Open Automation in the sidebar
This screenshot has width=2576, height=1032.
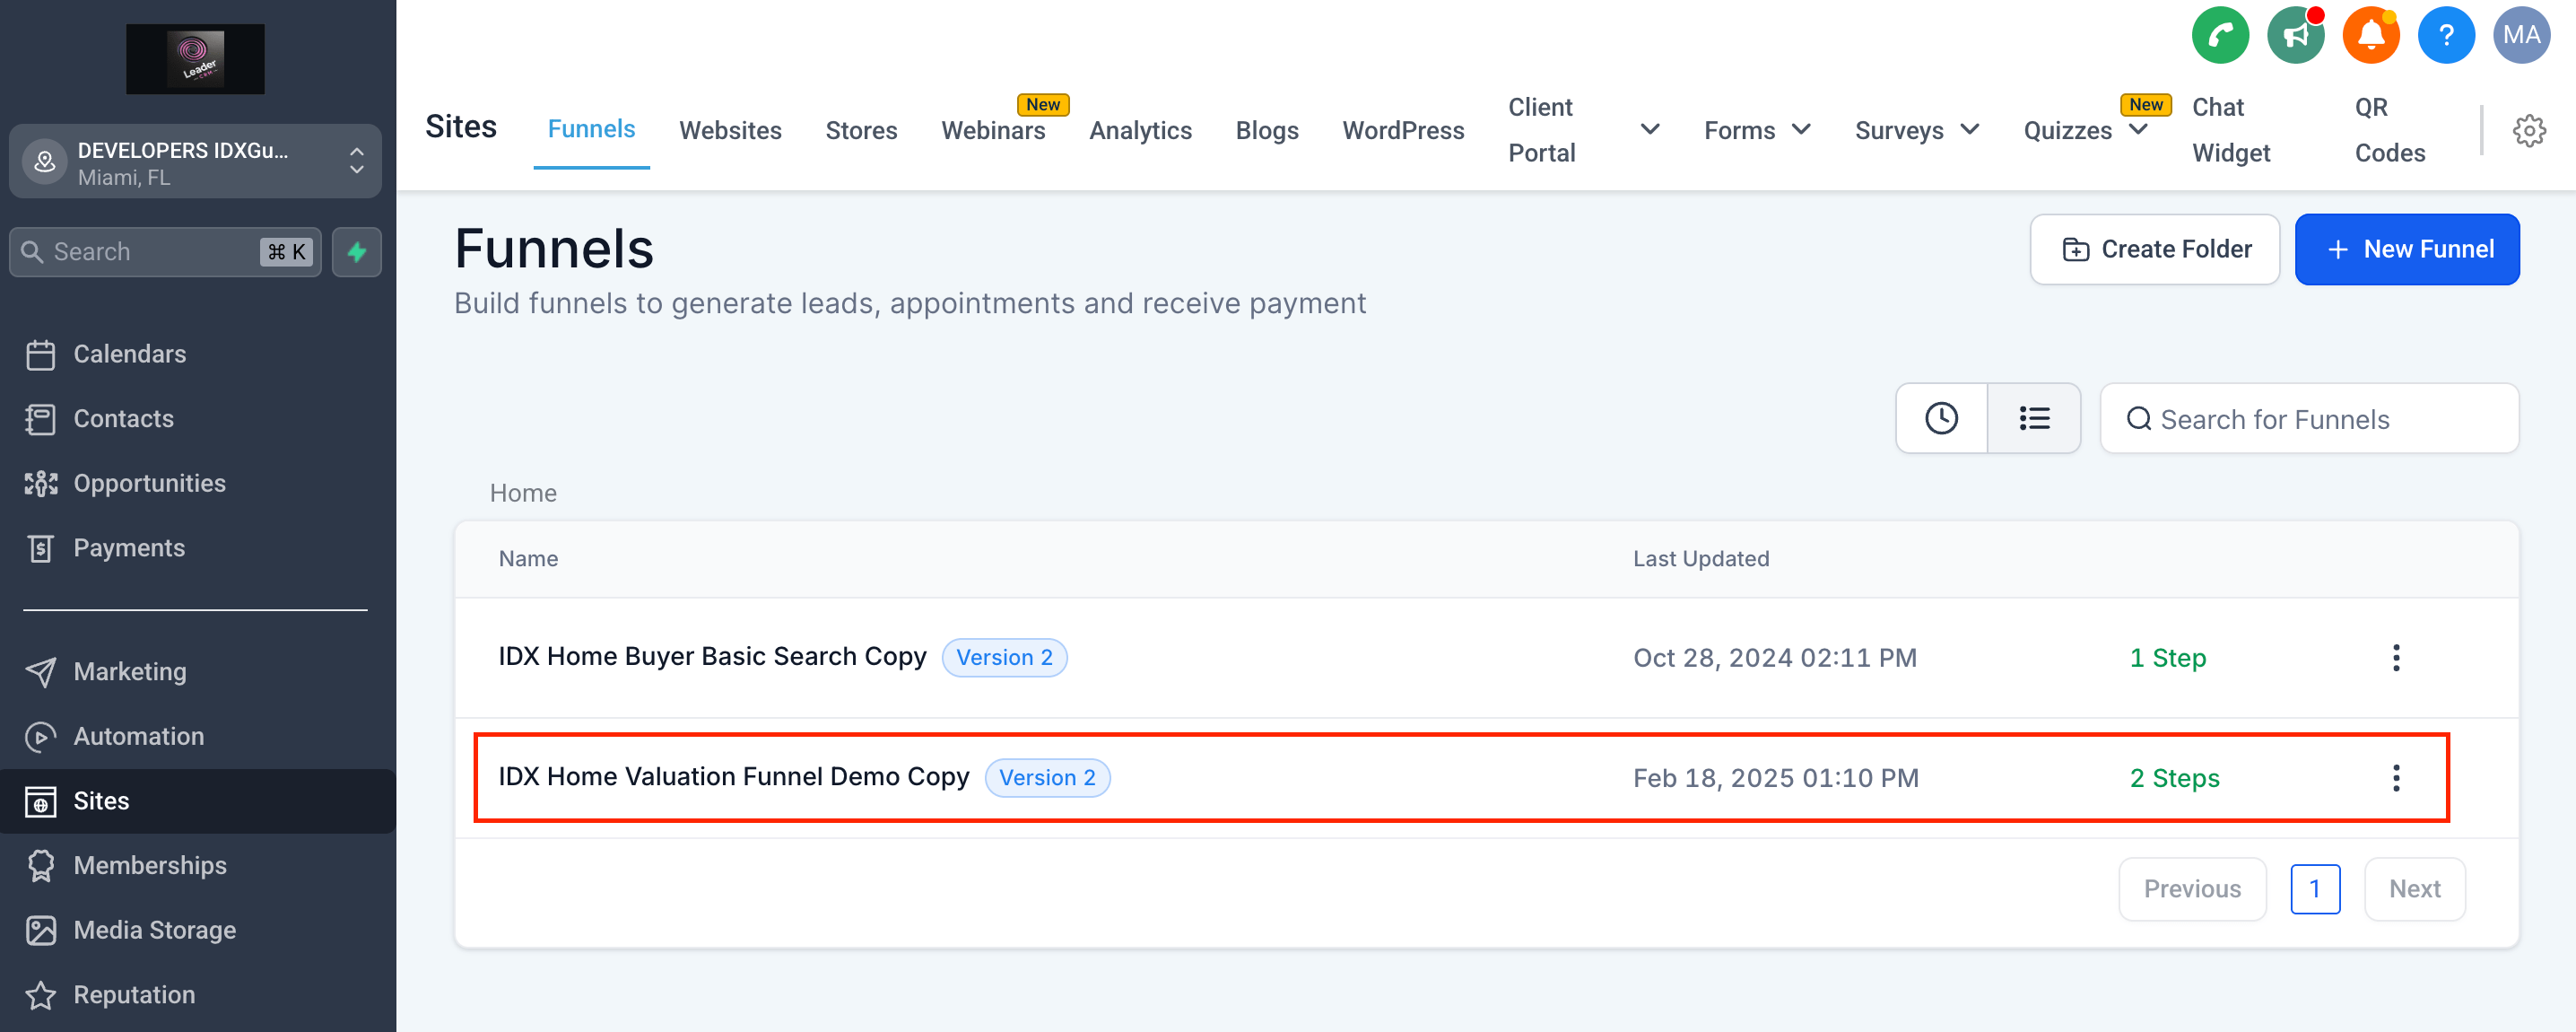pyautogui.click(x=138, y=737)
